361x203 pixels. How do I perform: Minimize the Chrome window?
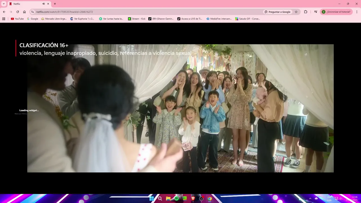coord(339,4)
